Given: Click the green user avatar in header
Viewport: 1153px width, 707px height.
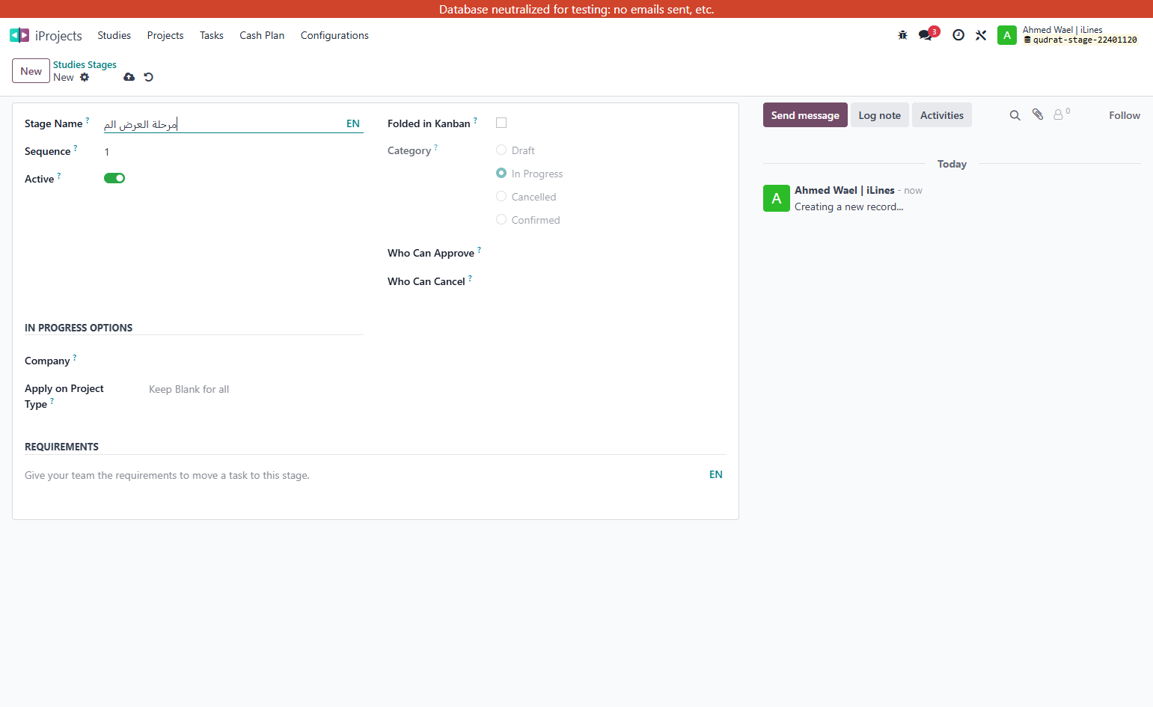Looking at the screenshot, I should (1007, 35).
